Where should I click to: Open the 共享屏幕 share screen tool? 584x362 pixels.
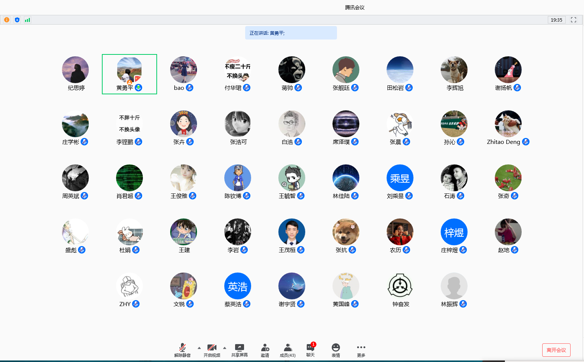[x=239, y=350]
